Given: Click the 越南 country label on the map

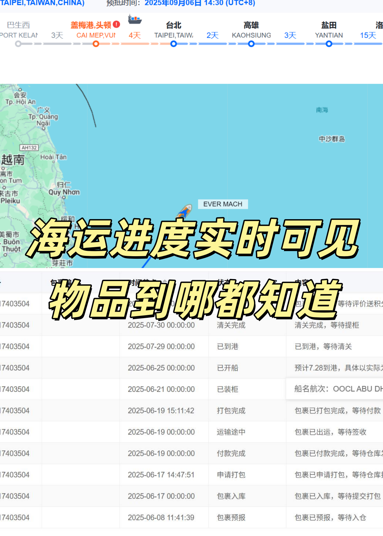Looking at the screenshot, I should tap(13, 160).
